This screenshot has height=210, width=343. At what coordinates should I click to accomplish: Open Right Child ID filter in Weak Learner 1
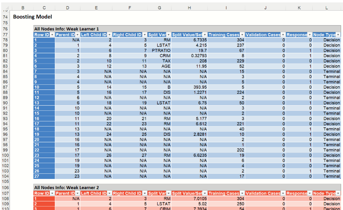pos(144,35)
